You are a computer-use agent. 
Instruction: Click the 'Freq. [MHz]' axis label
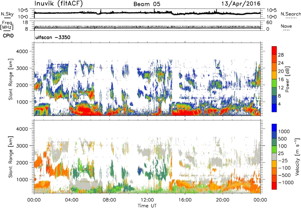click(7, 25)
